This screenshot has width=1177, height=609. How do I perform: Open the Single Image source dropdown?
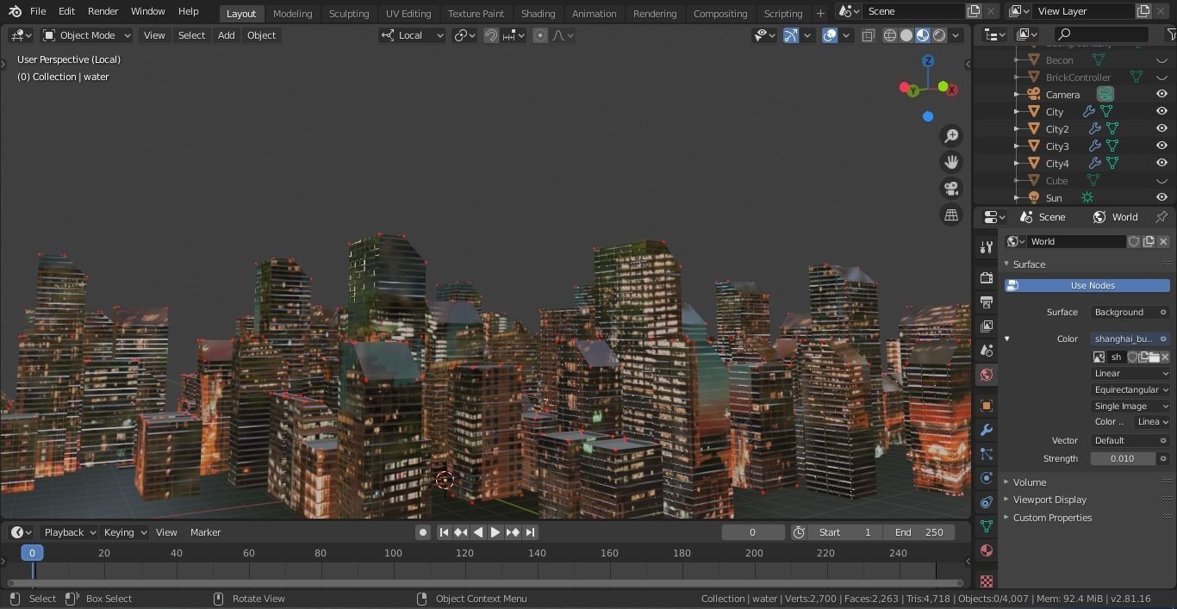1130,406
